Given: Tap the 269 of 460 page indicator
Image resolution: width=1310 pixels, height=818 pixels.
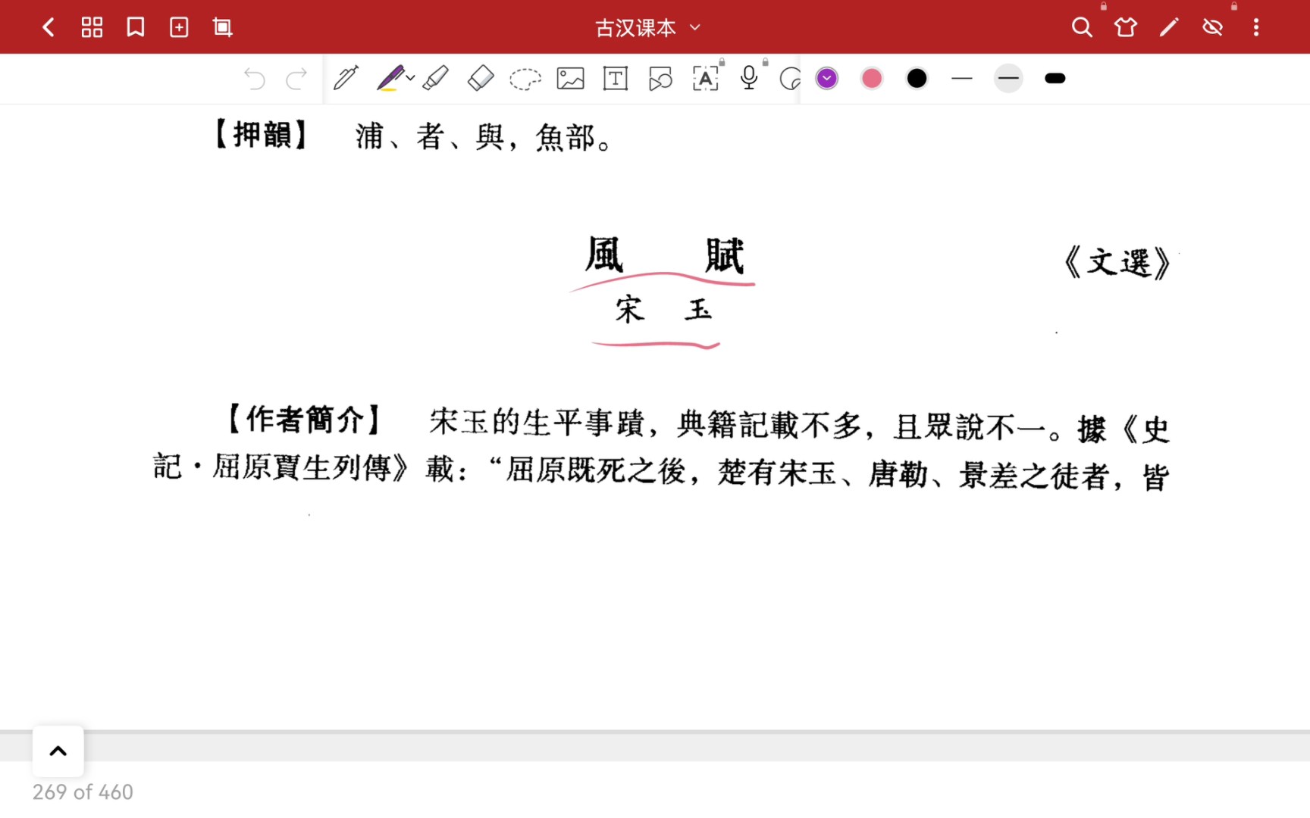Looking at the screenshot, I should tap(83, 792).
